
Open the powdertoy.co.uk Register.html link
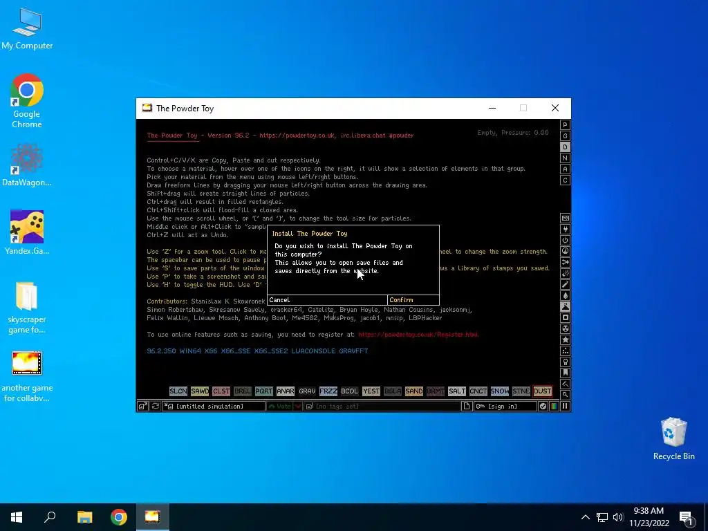(418, 335)
